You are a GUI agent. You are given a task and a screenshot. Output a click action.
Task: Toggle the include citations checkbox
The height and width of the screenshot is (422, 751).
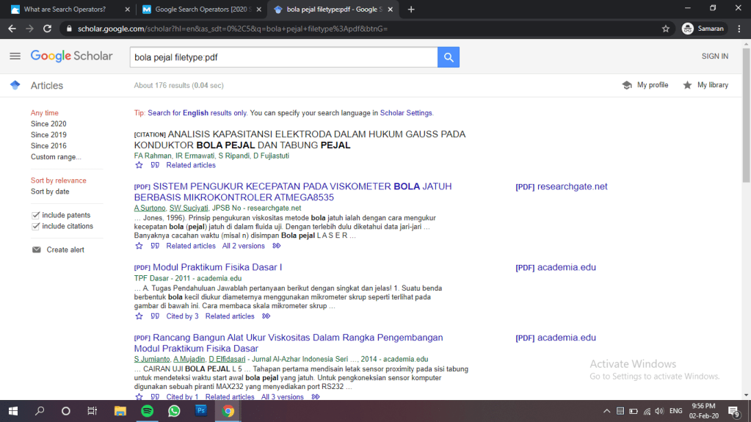pos(36,226)
